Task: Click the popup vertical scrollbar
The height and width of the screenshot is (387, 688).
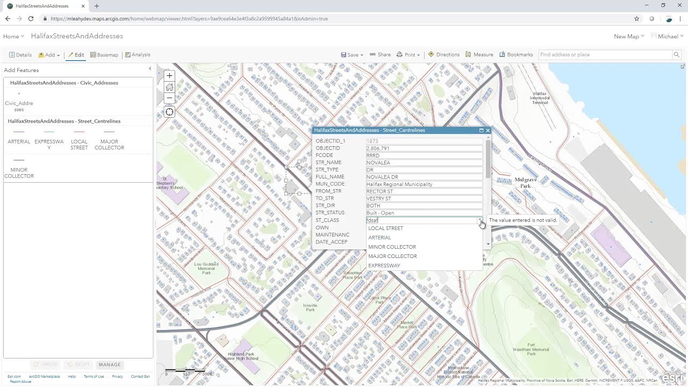Action: [488, 159]
